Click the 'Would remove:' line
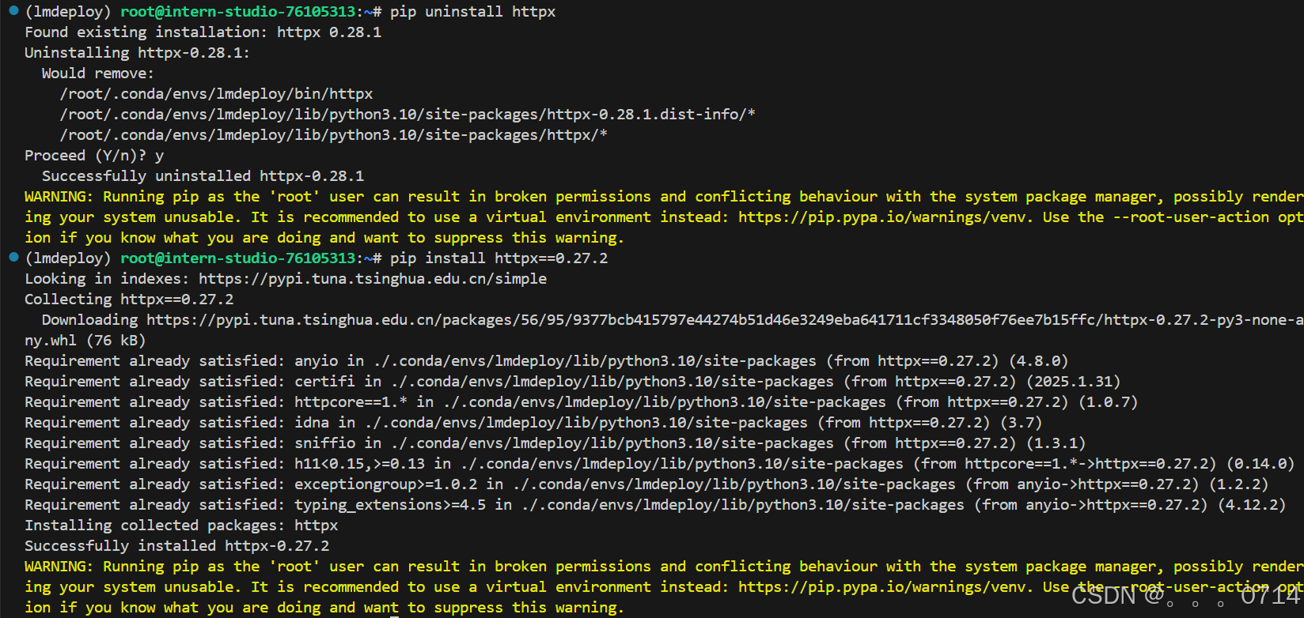 coord(98,73)
